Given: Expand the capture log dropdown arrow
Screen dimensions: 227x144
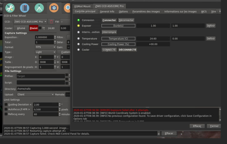Looking at the screenshot, I should click(159, 134).
